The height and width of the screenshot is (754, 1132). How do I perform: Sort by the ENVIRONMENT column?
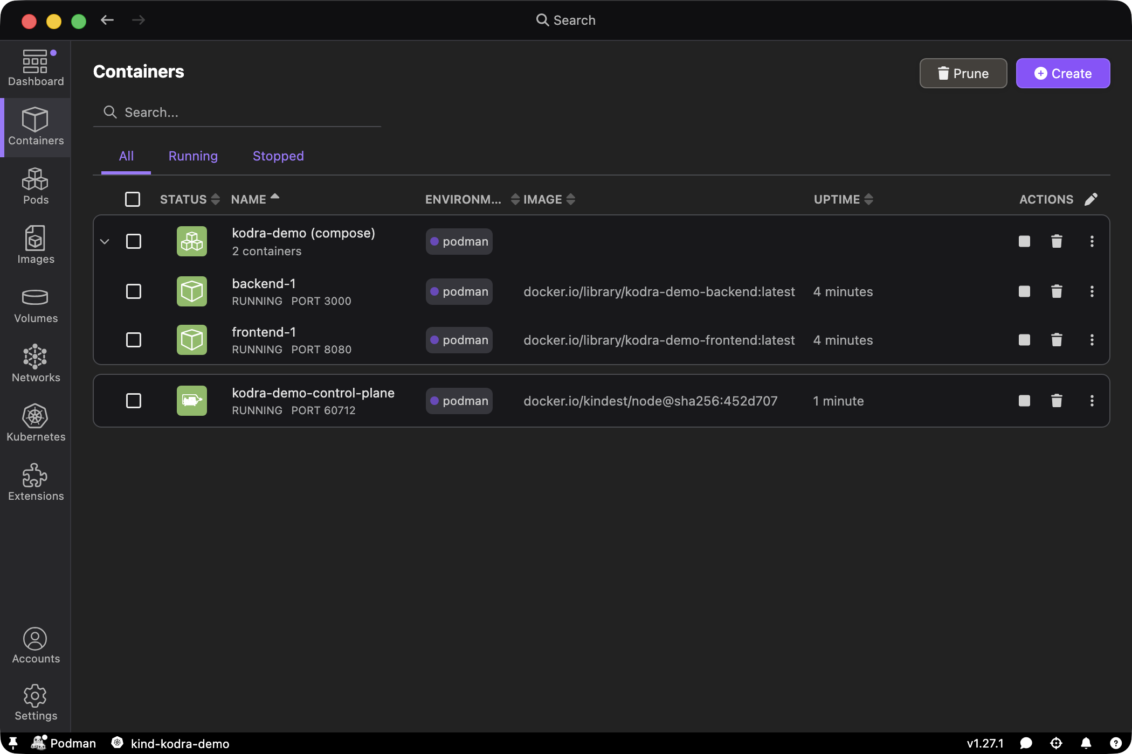[472, 199]
